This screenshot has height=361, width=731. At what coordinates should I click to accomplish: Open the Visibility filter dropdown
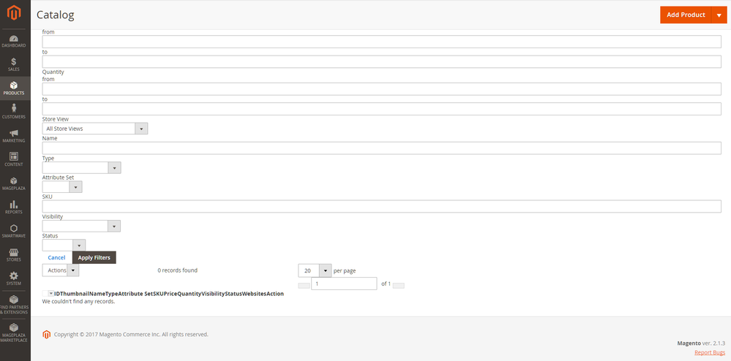[81, 227]
